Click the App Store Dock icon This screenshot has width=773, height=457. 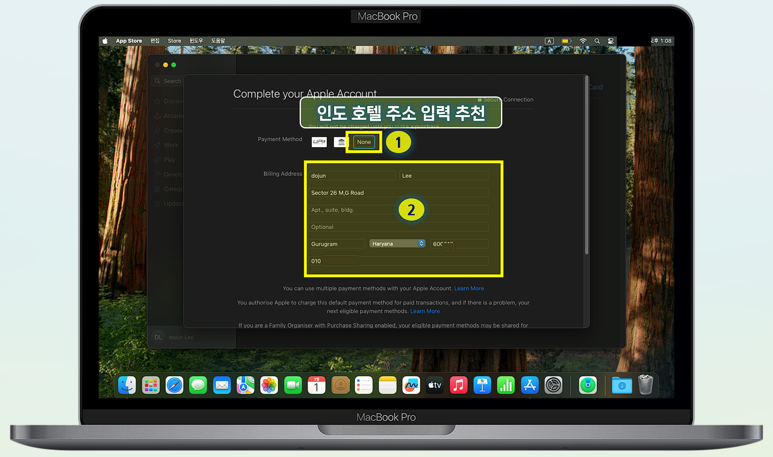tap(529, 385)
